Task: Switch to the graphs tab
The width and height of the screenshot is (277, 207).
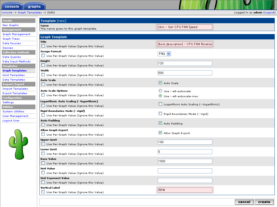Action: point(34,7)
